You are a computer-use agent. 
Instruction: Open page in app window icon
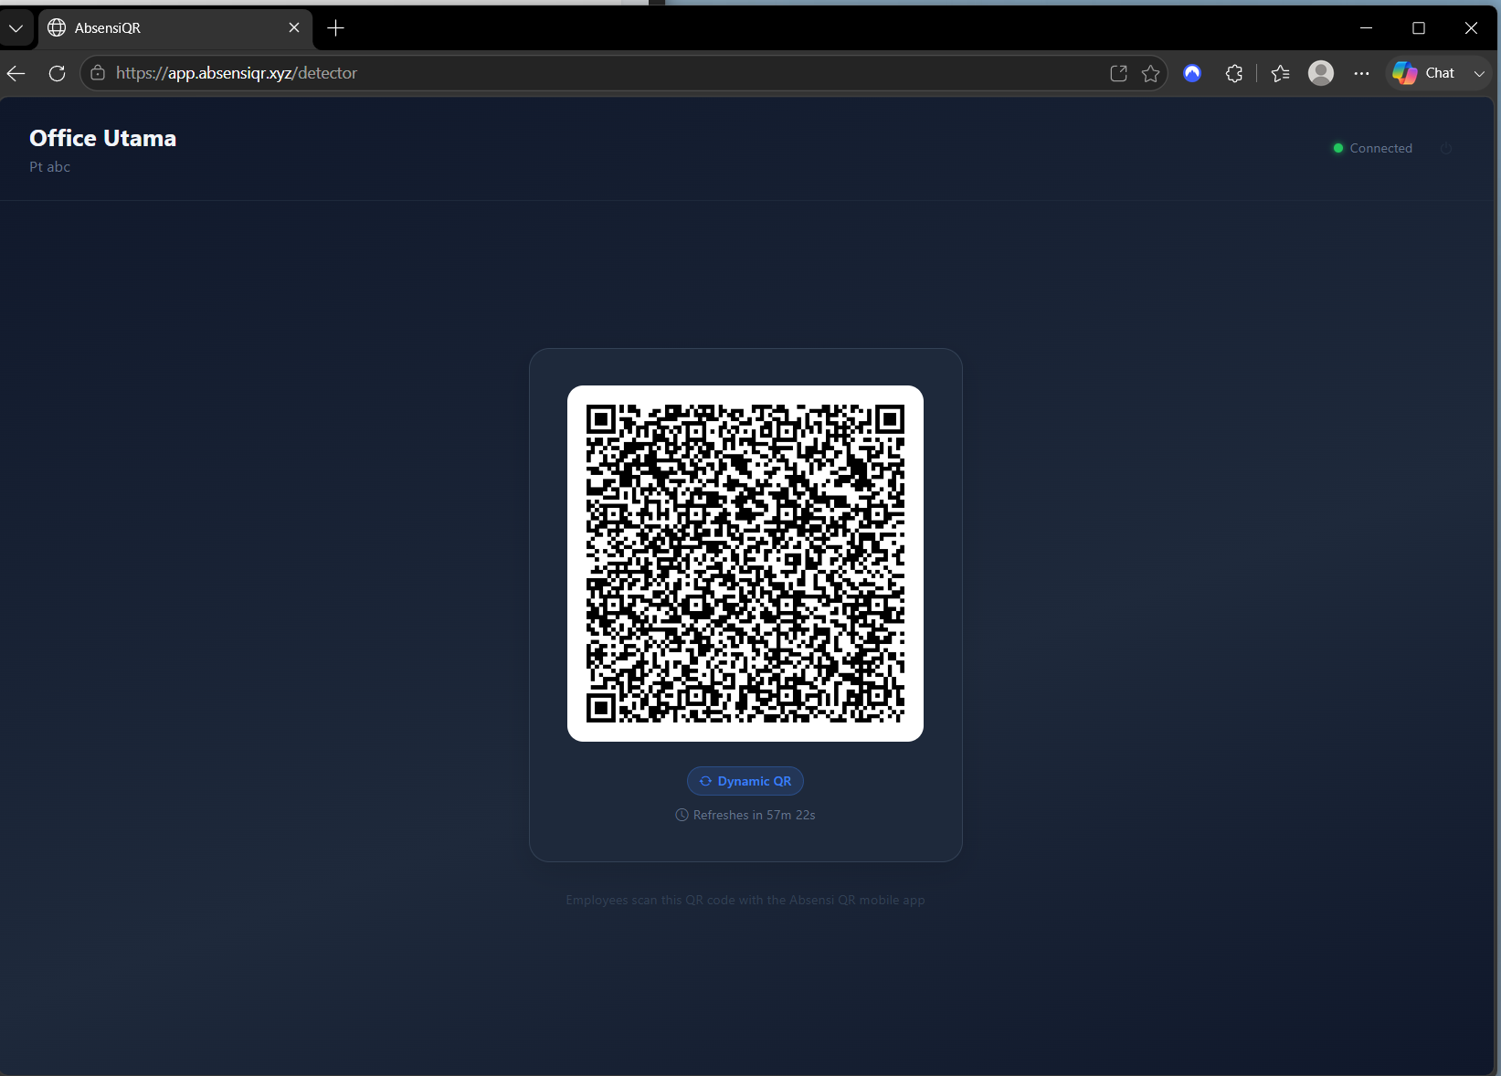[1118, 73]
